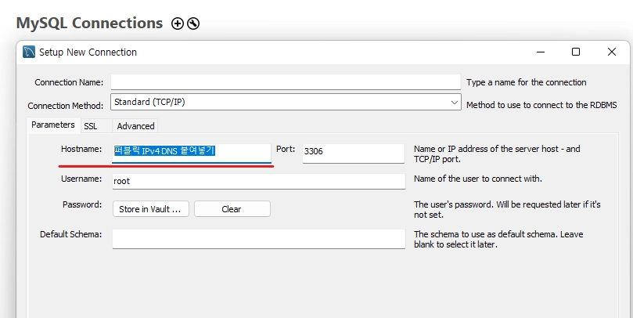
Task: Click the Hostname label
Action: pyautogui.click(x=81, y=149)
